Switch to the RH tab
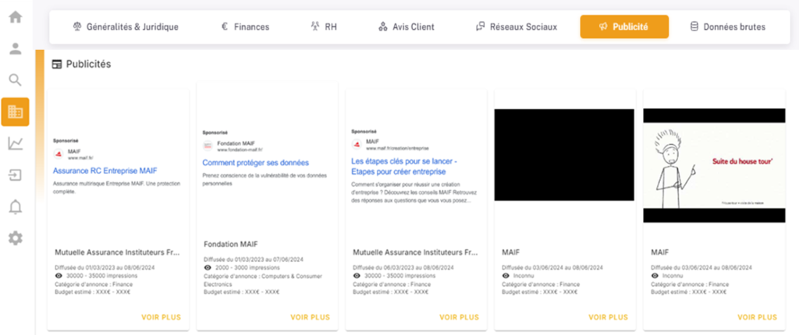Screen dimensions: 799x335 click(324, 27)
